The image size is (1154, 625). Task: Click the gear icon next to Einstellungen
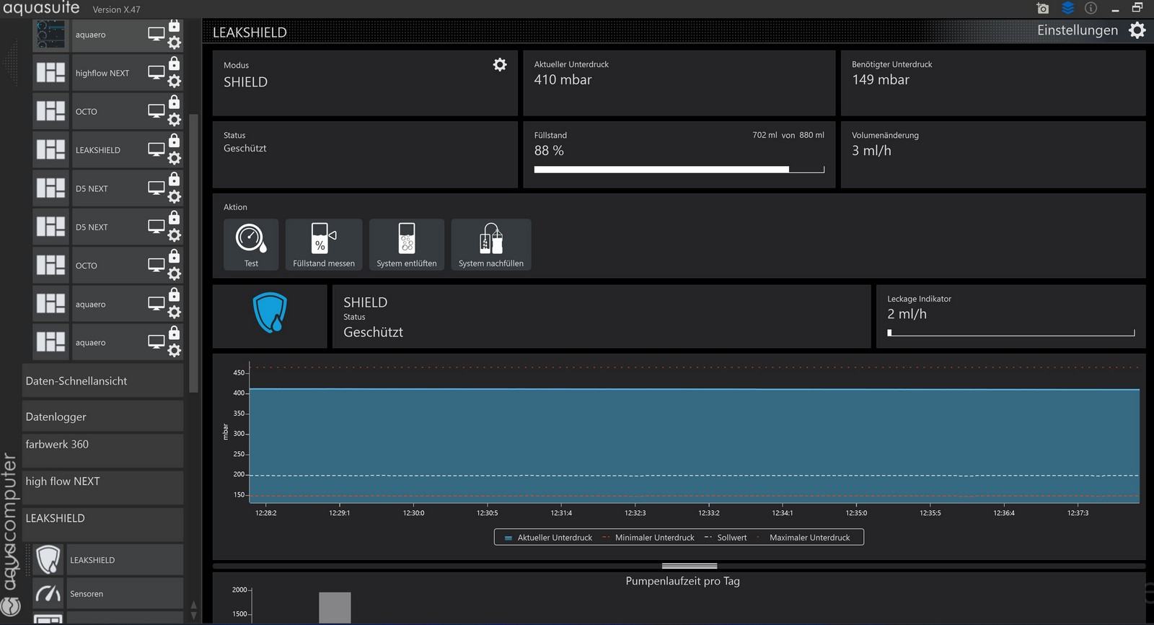click(x=1137, y=30)
